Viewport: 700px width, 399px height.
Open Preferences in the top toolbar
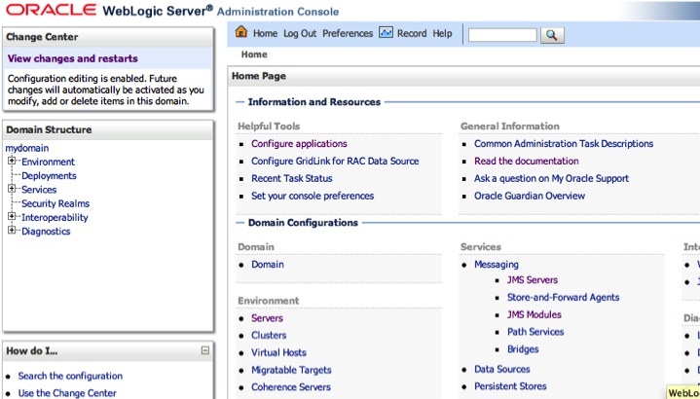[348, 33]
